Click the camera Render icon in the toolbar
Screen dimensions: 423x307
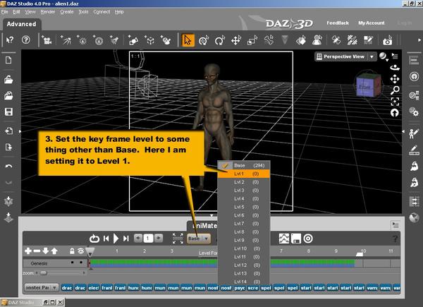coord(387,40)
